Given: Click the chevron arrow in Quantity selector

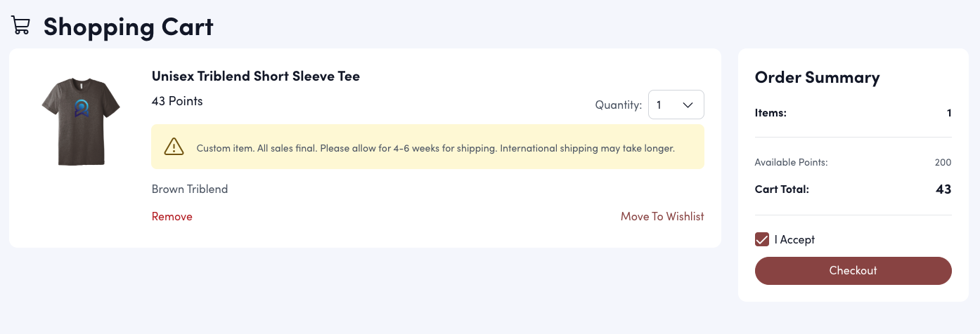Looking at the screenshot, I should (x=688, y=105).
